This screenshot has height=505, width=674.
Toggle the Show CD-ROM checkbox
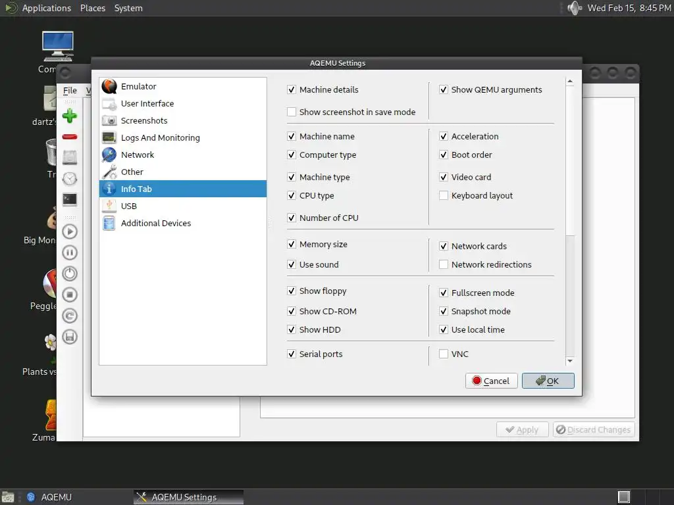292,311
